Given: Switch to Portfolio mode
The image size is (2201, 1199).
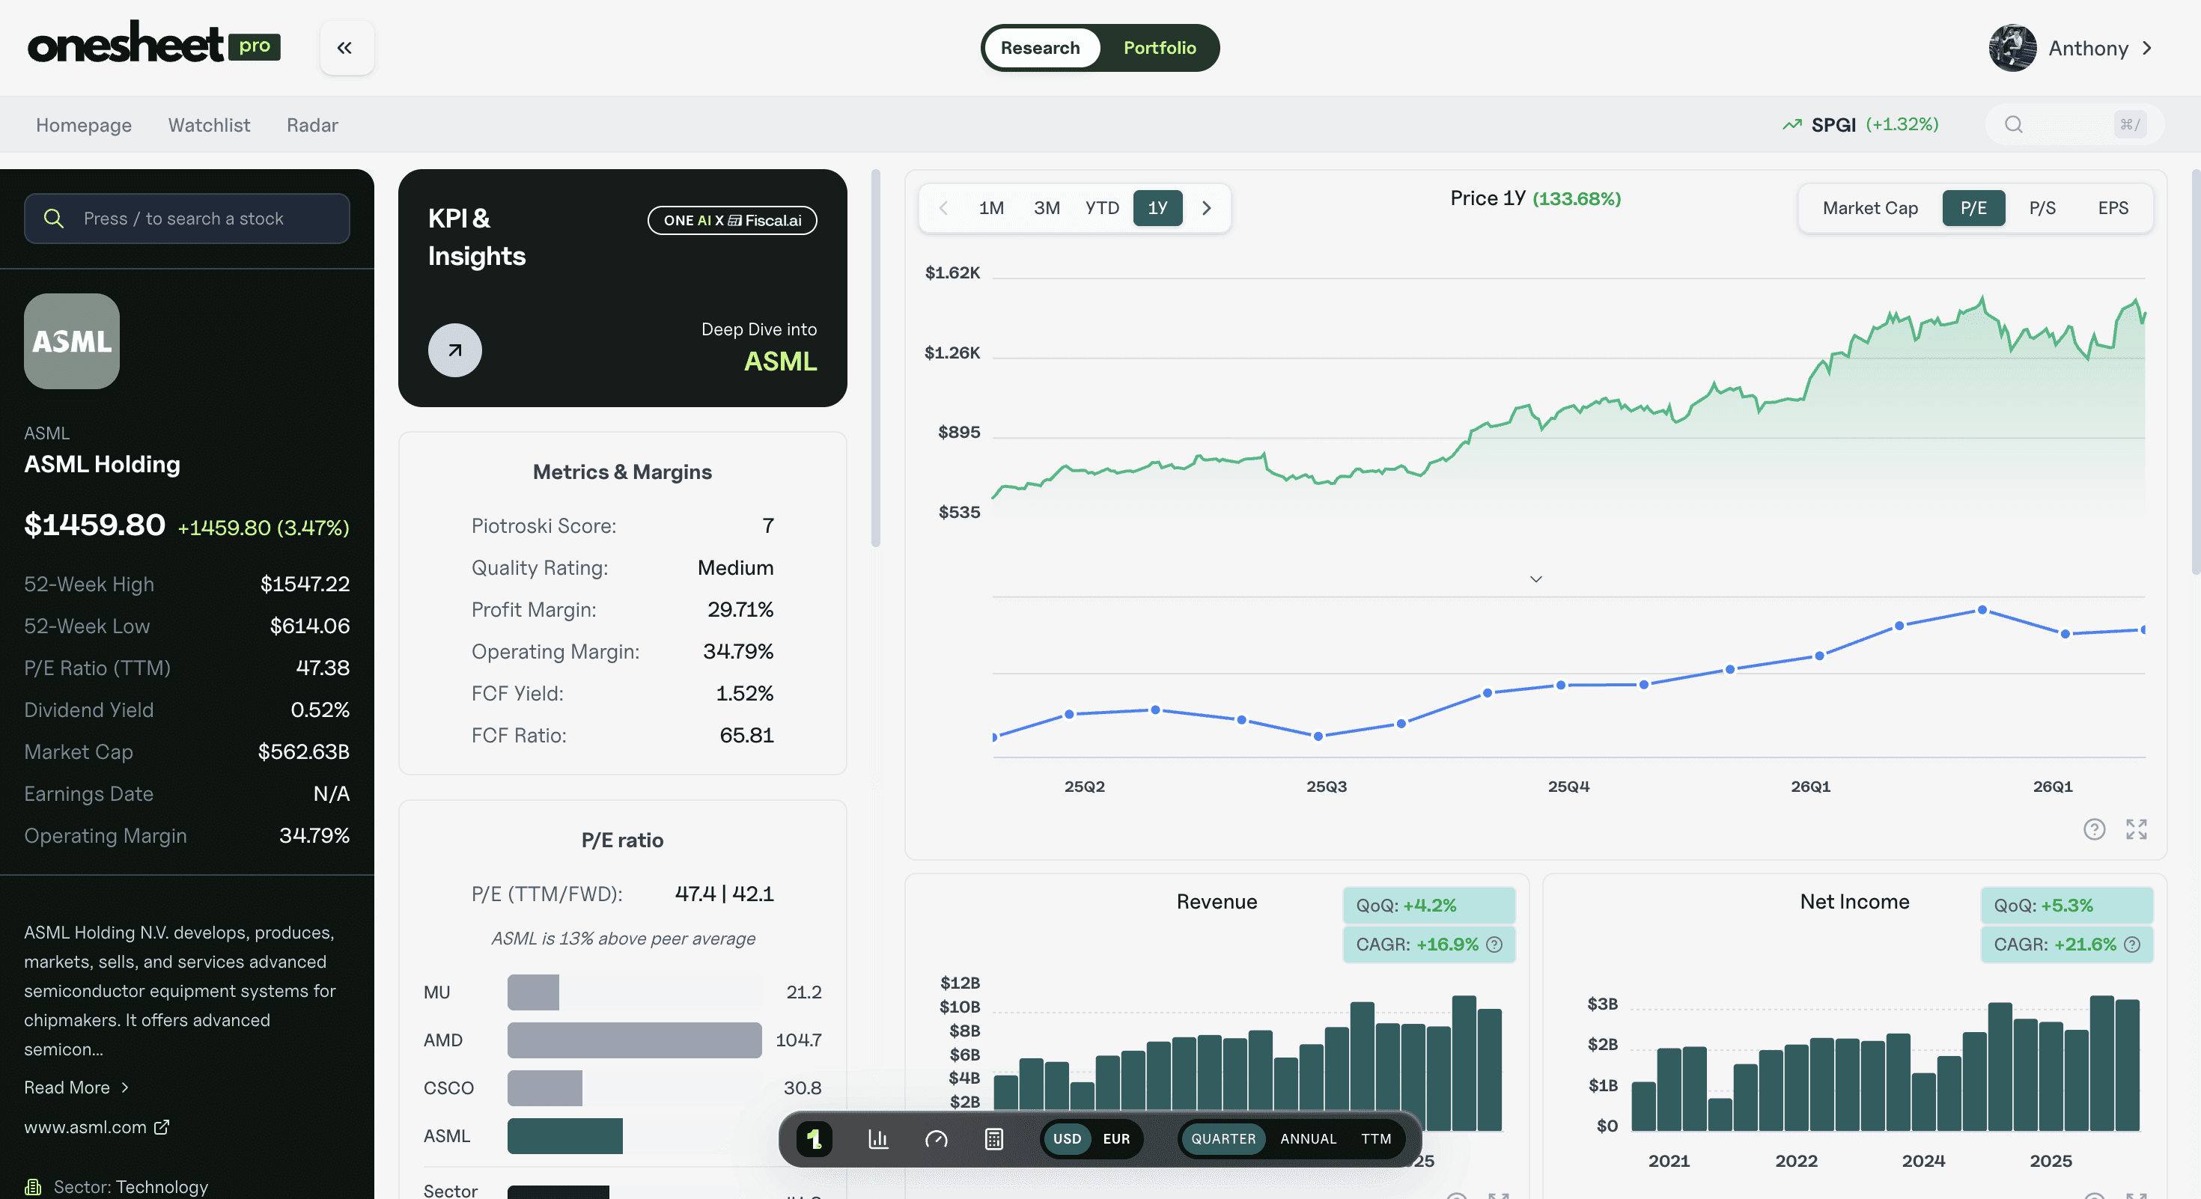Looking at the screenshot, I should [1160, 48].
